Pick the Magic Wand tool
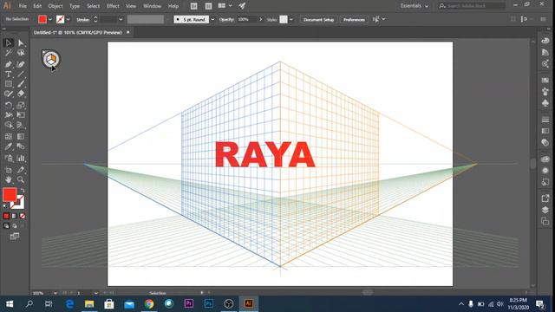 tap(9, 53)
